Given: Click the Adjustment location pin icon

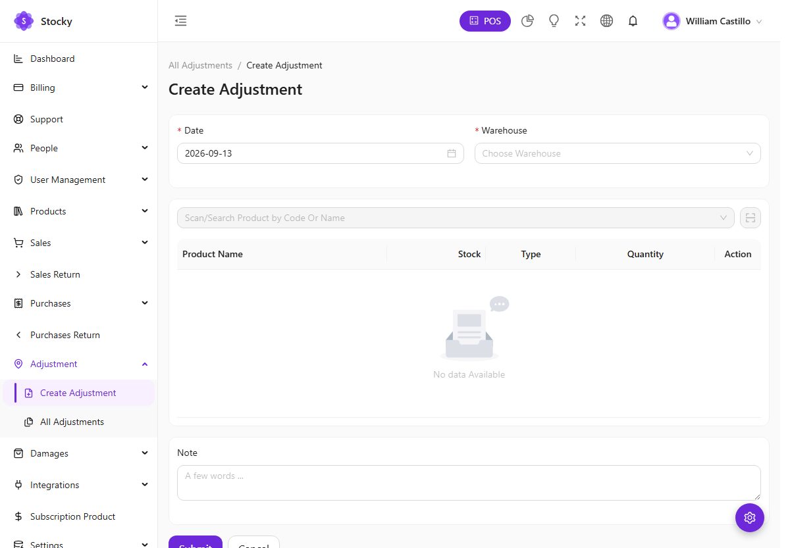Looking at the screenshot, I should [x=18, y=364].
